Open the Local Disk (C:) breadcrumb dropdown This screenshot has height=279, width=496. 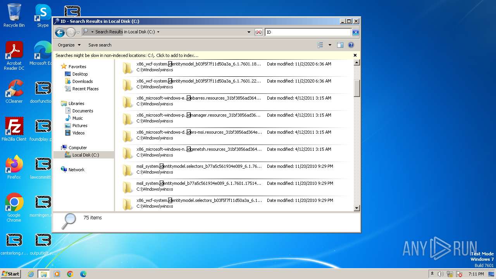pos(158,32)
